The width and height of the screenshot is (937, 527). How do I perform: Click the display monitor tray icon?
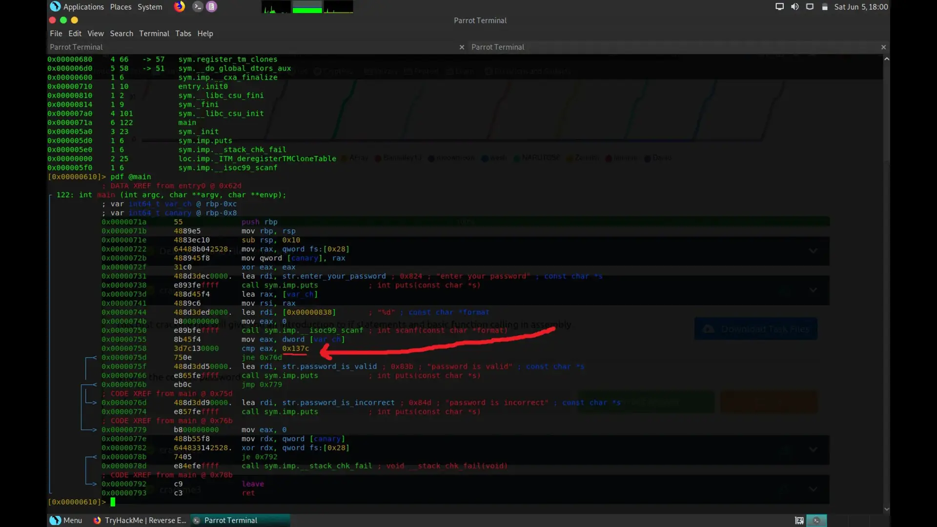coord(779,7)
